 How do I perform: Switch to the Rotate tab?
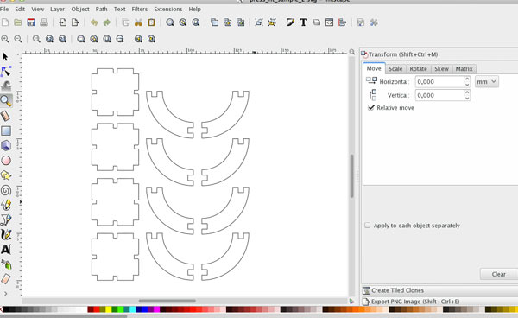(x=418, y=69)
